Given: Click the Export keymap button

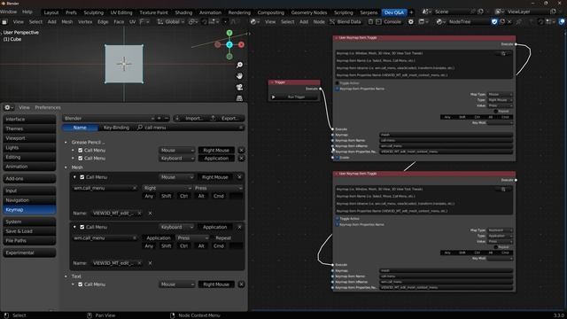Looking at the screenshot, I should 227,118.
